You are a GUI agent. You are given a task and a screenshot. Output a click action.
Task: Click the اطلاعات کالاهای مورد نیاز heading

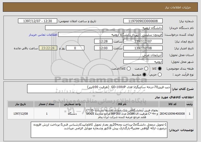[x=174, y=97]
